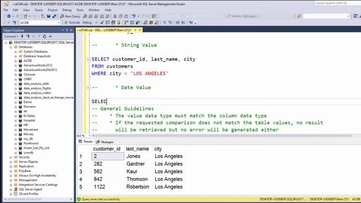Image resolution: width=361 pixels, height=203 pixels.
Task: Switch to the Results tab
Action: pos(86,142)
